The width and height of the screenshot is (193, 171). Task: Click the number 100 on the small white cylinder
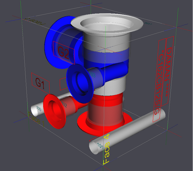[x=39, y=109]
